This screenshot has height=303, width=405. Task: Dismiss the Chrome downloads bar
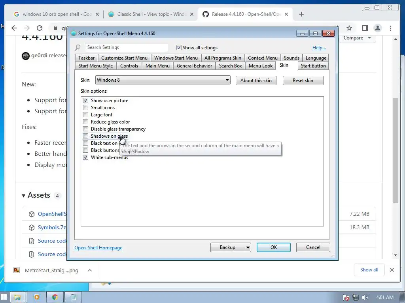coord(392,270)
